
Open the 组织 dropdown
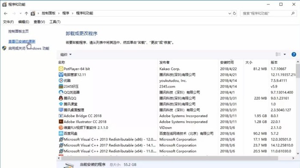tap(66, 55)
